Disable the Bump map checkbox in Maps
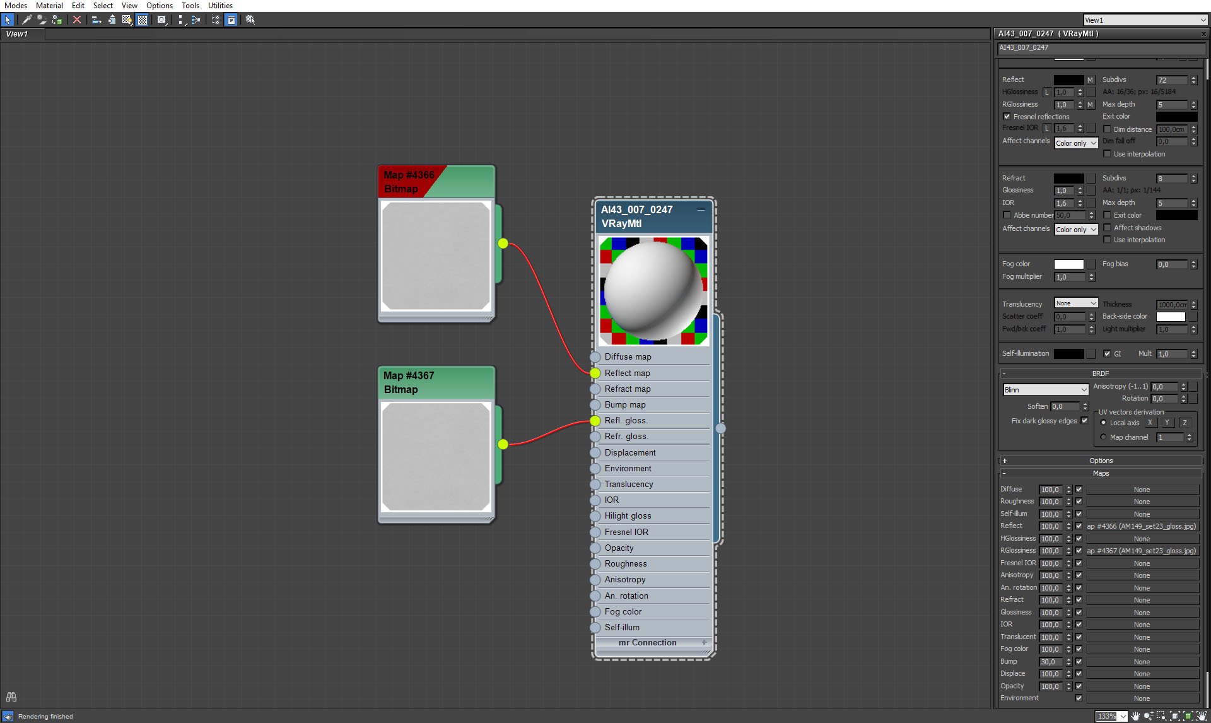1211x723 pixels. pos(1079,662)
